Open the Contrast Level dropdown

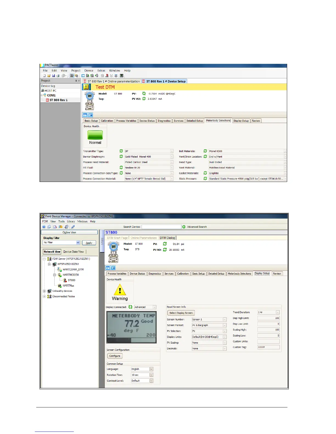click(151, 381)
